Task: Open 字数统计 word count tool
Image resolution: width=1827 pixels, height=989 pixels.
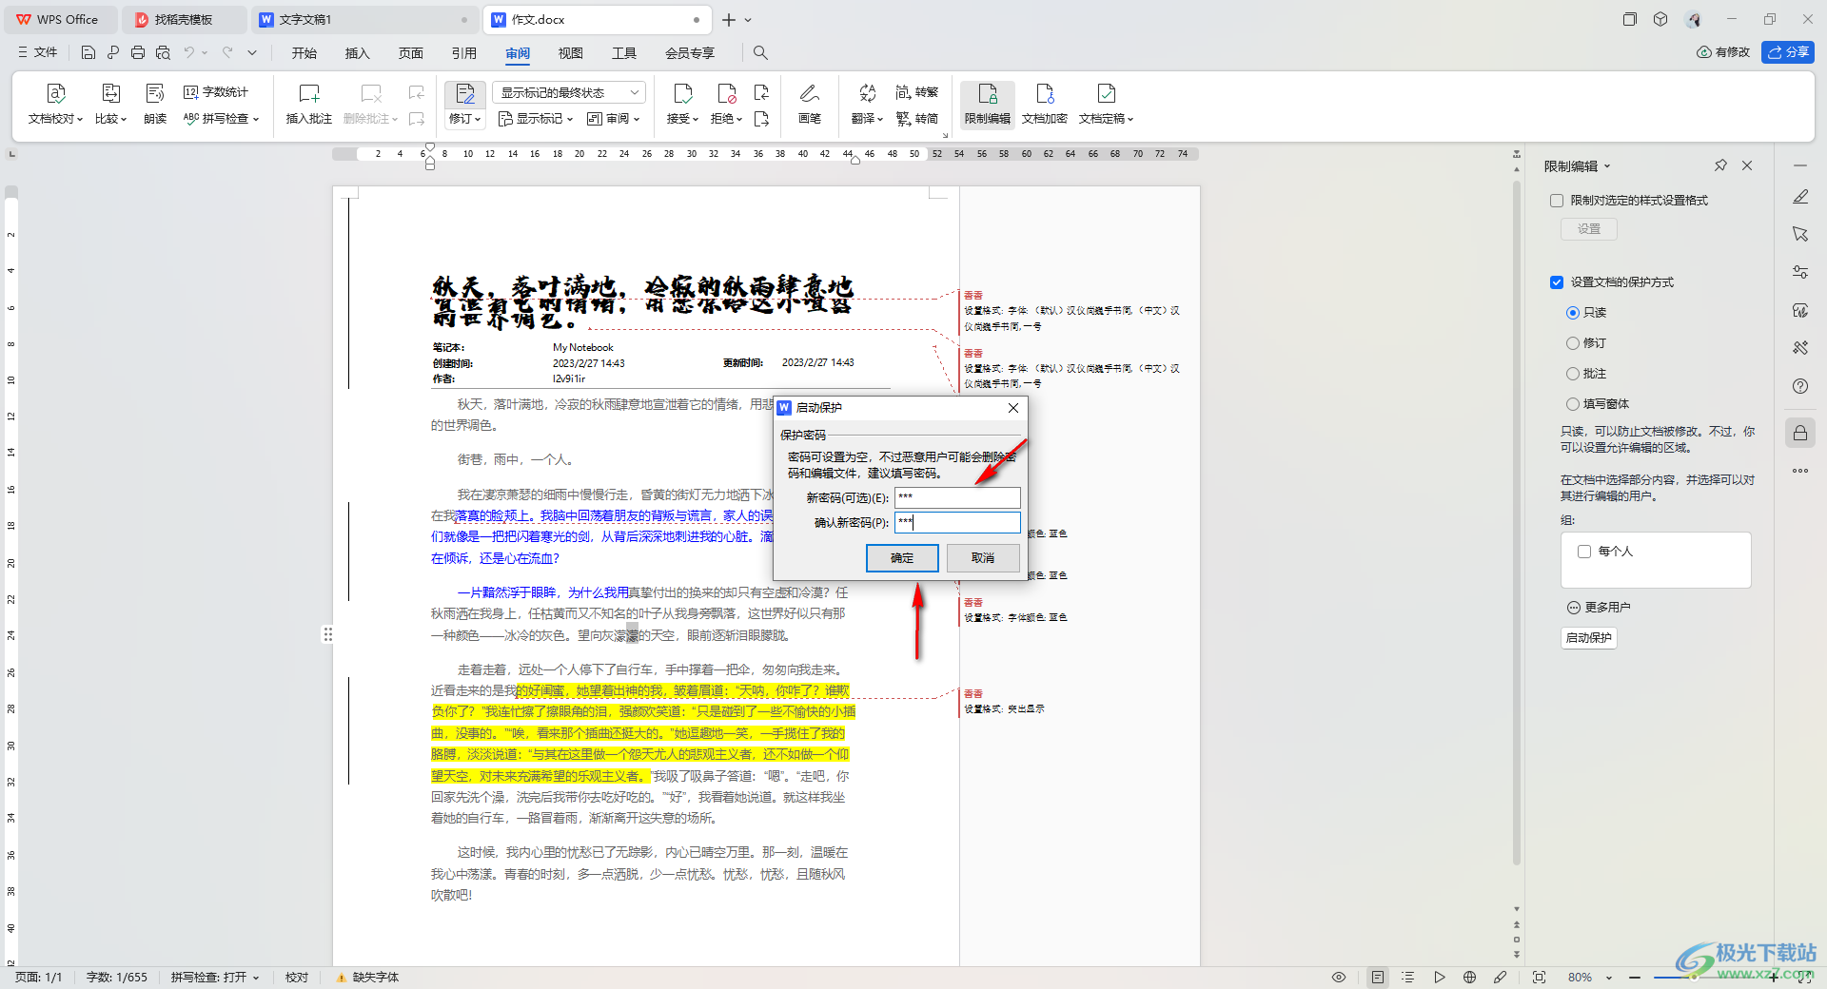Action: (x=216, y=92)
